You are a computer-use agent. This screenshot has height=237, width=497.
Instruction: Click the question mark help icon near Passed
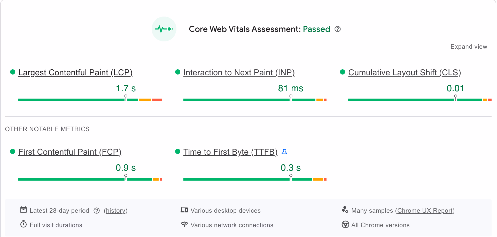(338, 29)
